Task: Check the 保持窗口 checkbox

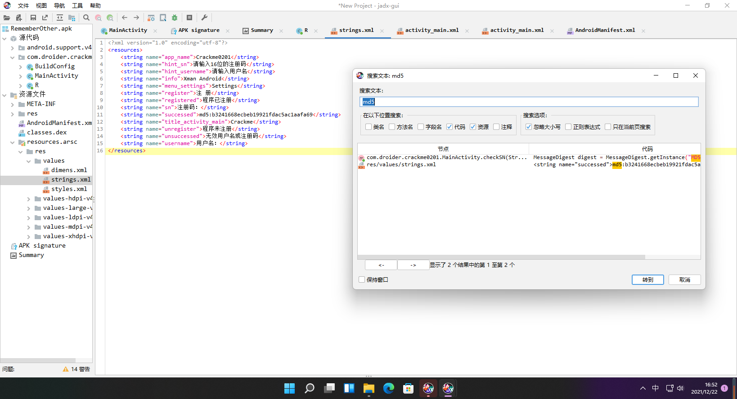Action: (x=362, y=279)
